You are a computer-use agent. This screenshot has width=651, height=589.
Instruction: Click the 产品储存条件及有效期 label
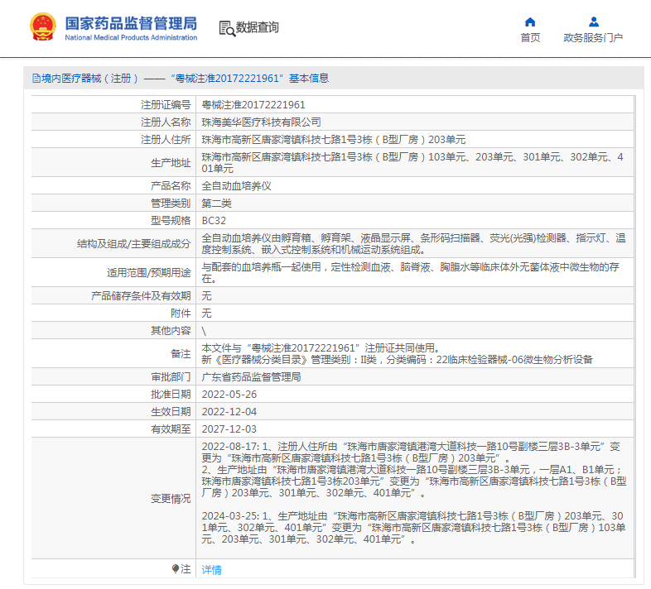(141, 296)
